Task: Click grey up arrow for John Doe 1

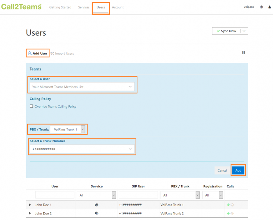Action: coord(232,205)
